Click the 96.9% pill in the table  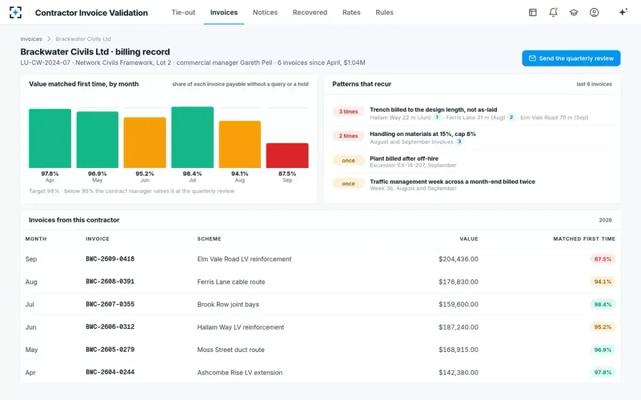[603, 349]
